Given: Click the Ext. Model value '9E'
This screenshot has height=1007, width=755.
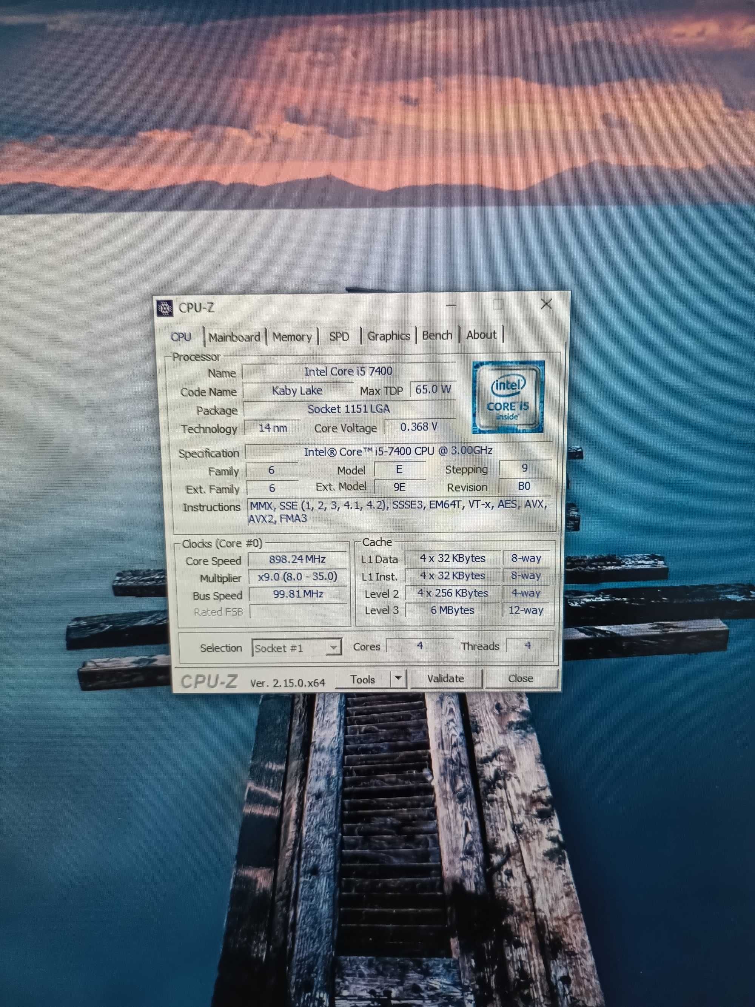Looking at the screenshot, I should point(399,487).
